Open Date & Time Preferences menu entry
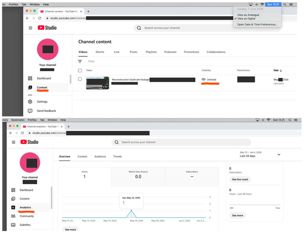This screenshot has width=304, height=232. coord(257,25)
